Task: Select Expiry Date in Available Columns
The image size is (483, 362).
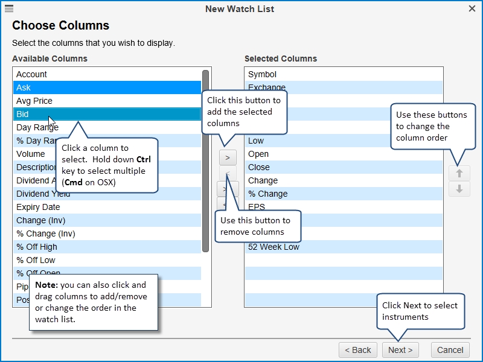Action: (107, 207)
